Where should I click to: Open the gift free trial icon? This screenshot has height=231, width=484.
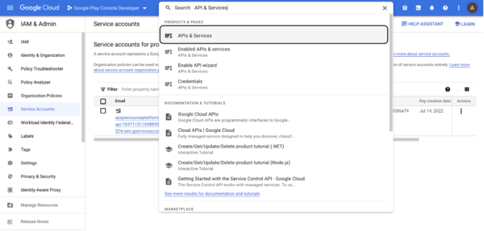click(x=405, y=8)
